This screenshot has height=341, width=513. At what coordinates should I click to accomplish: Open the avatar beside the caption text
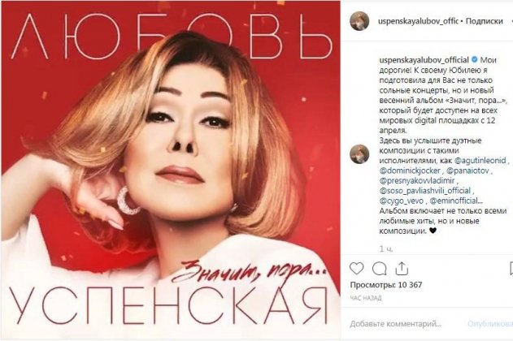359,153
